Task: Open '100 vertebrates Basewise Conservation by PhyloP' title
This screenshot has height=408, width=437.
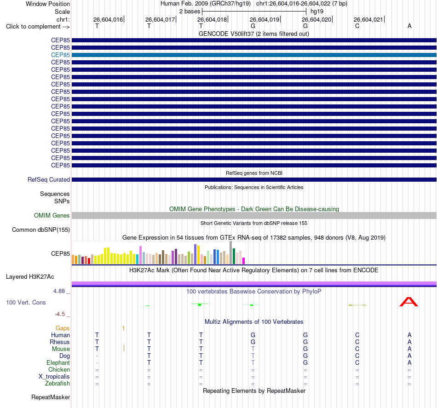Action: [x=253, y=292]
